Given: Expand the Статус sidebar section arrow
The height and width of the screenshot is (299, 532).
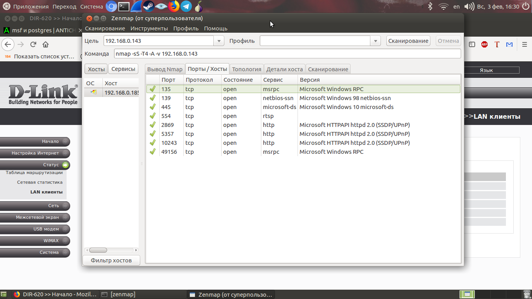Looking at the screenshot, I should tap(65, 165).
